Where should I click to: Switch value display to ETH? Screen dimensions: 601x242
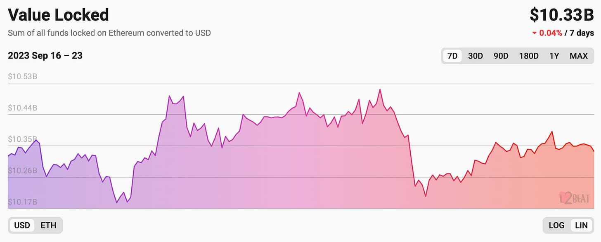click(48, 226)
